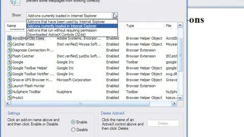Click the list's scroll down arrow

tap(180, 98)
